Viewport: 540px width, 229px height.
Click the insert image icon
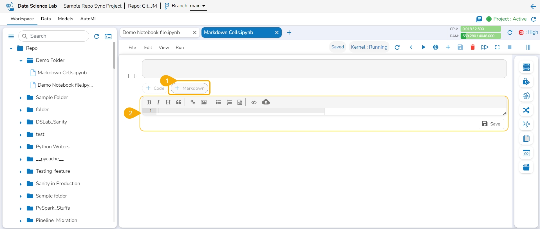coord(204,102)
